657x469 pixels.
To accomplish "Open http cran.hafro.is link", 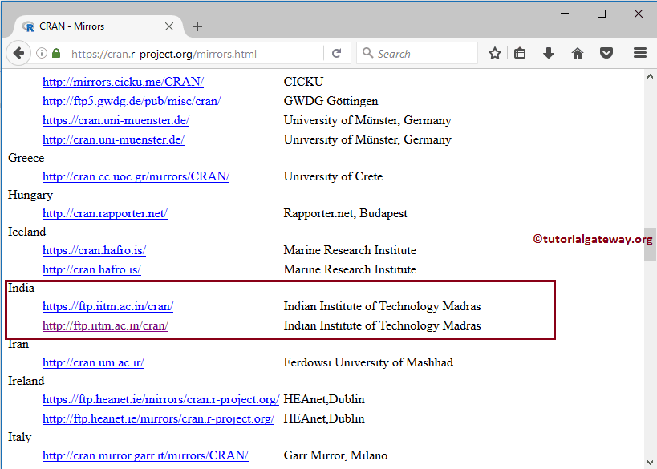I will [91, 269].
